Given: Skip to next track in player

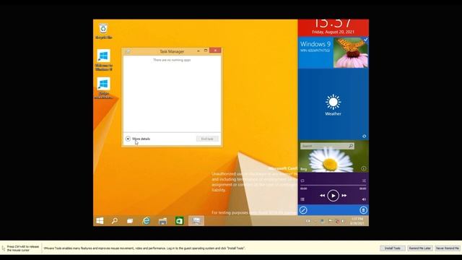Looking at the screenshot, I should (x=344, y=196).
